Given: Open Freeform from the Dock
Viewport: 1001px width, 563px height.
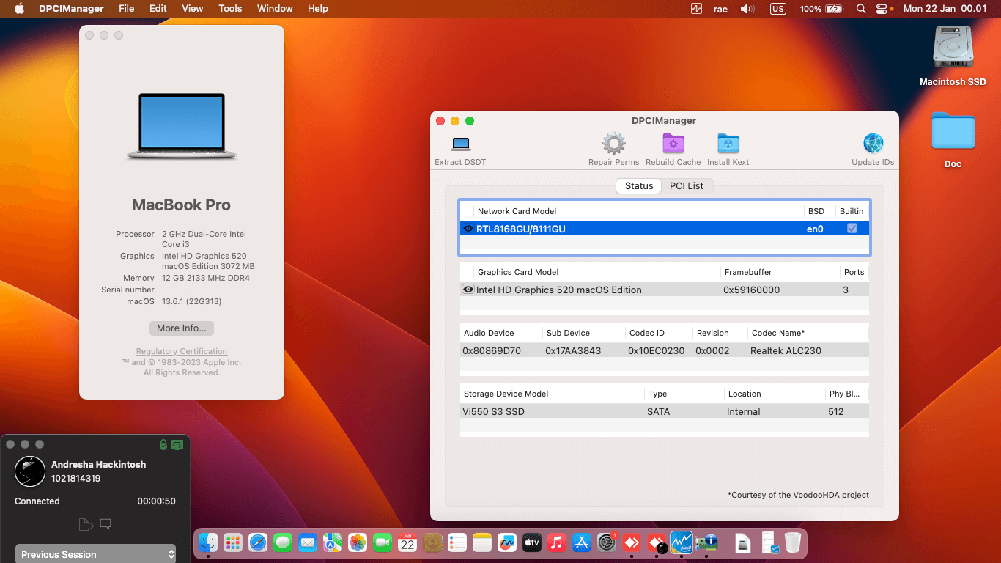Looking at the screenshot, I should coord(507,542).
